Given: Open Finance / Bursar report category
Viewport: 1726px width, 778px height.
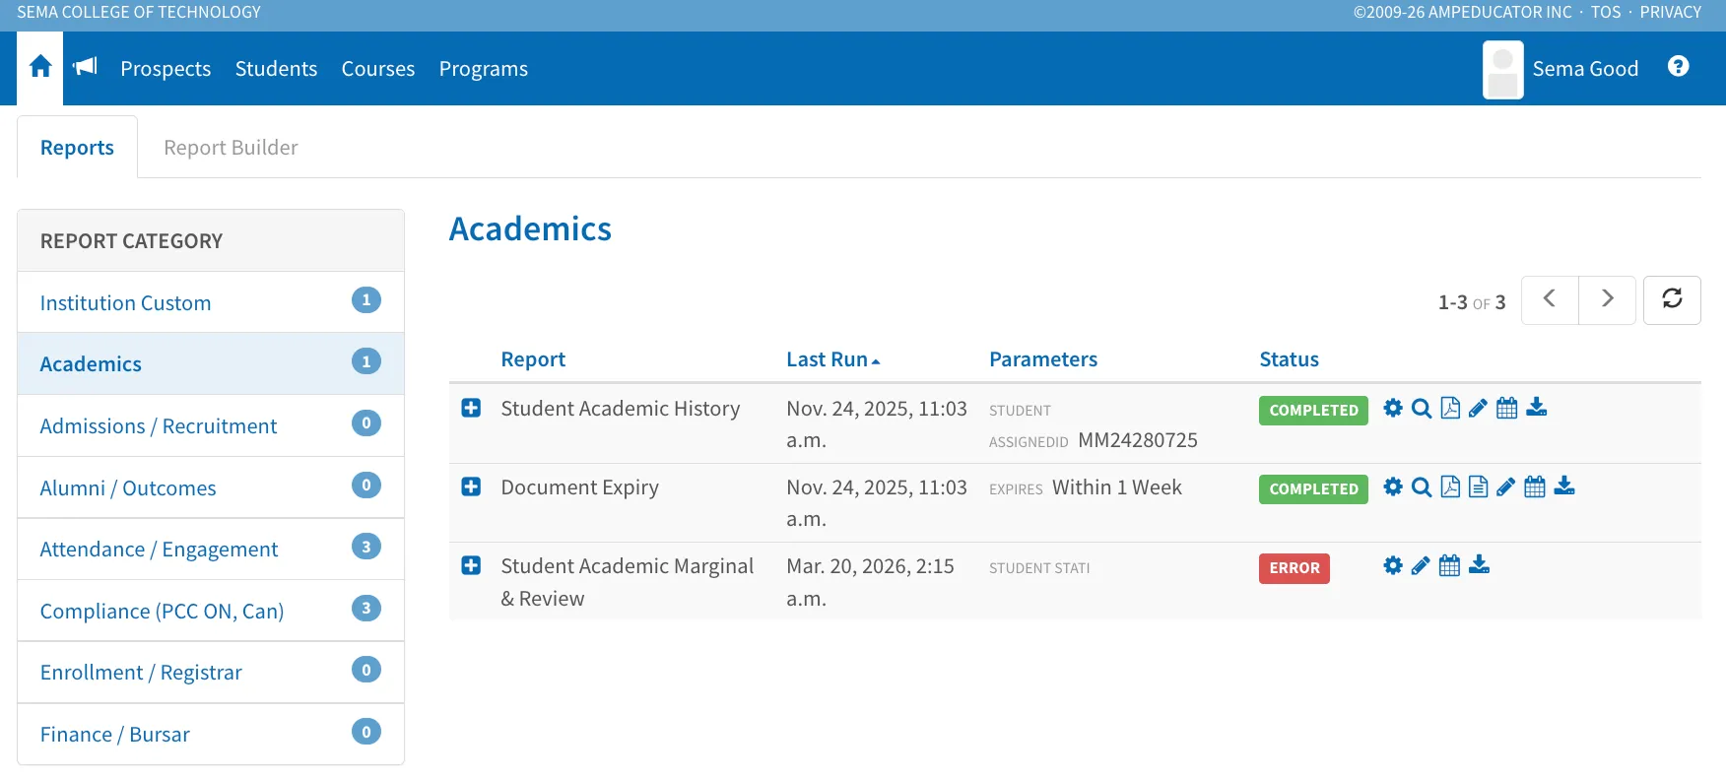Looking at the screenshot, I should [211, 734].
